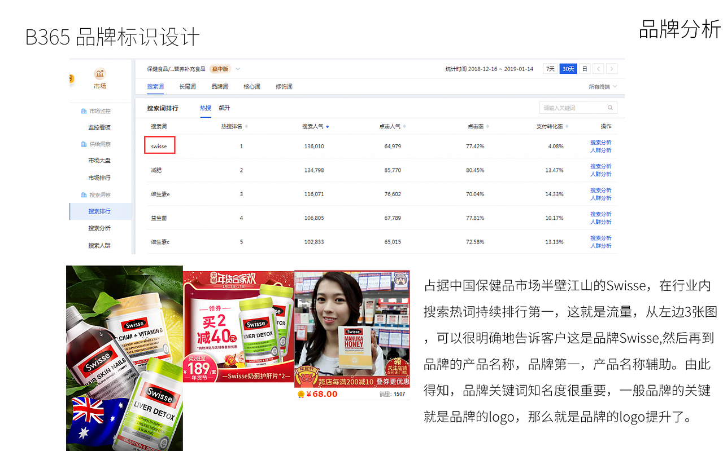Sort by 支付转化率 column arrow
723x451 pixels.
tap(567, 126)
